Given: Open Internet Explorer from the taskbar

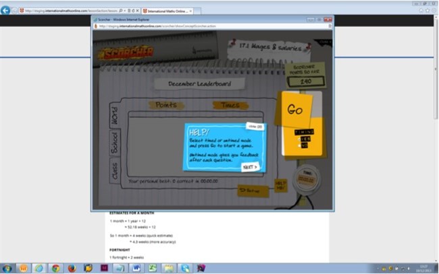Looking at the screenshot, I should tap(39, 268).
